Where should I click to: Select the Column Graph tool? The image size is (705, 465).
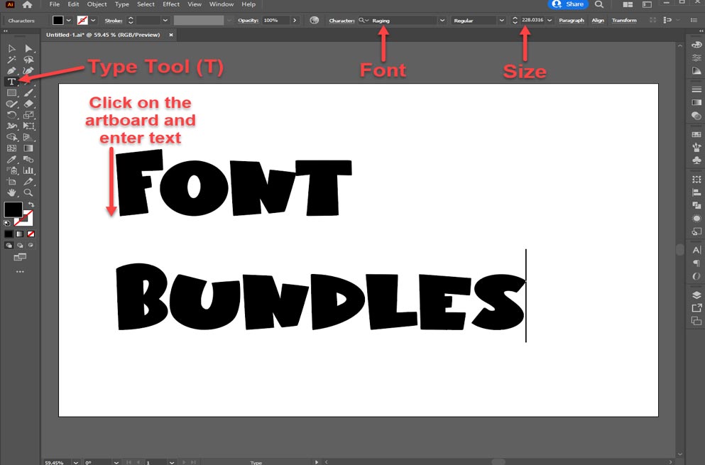[x=28, y=170]
